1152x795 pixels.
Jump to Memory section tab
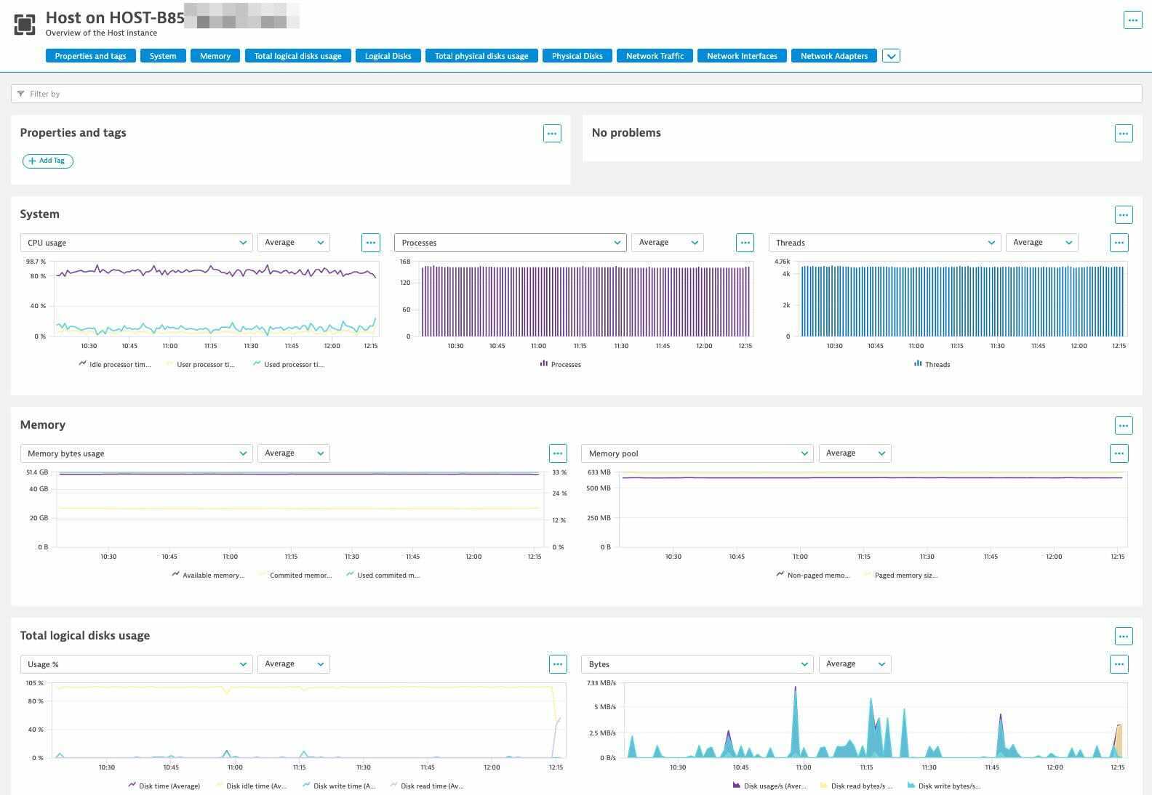point(215,56)
